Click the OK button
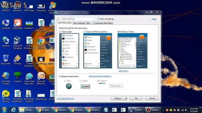This screenshot has height=113, width=202. 136,98
